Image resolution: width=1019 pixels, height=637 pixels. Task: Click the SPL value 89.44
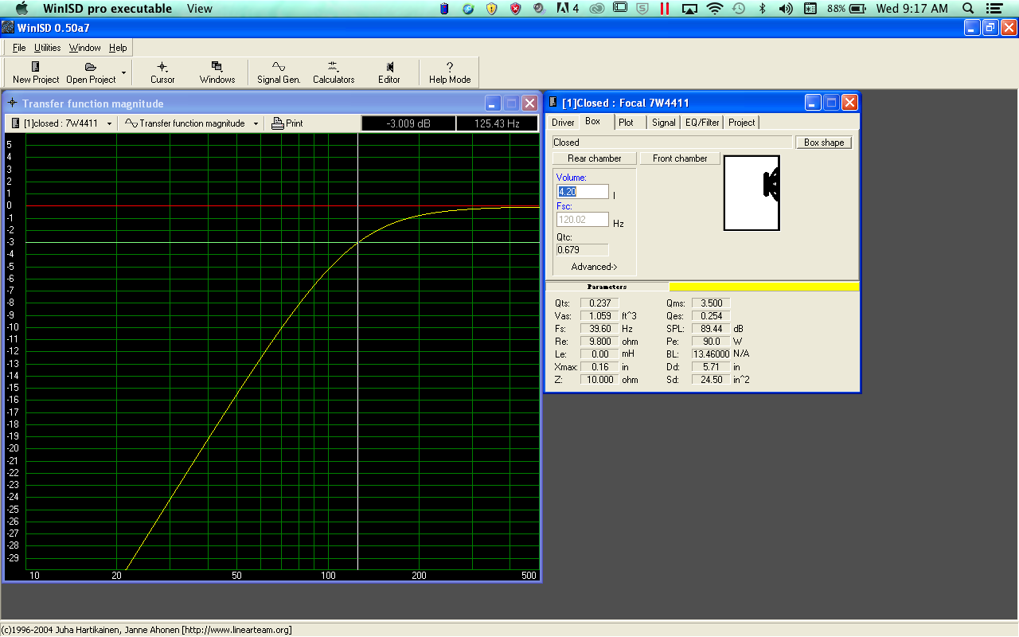coord(711,329)
